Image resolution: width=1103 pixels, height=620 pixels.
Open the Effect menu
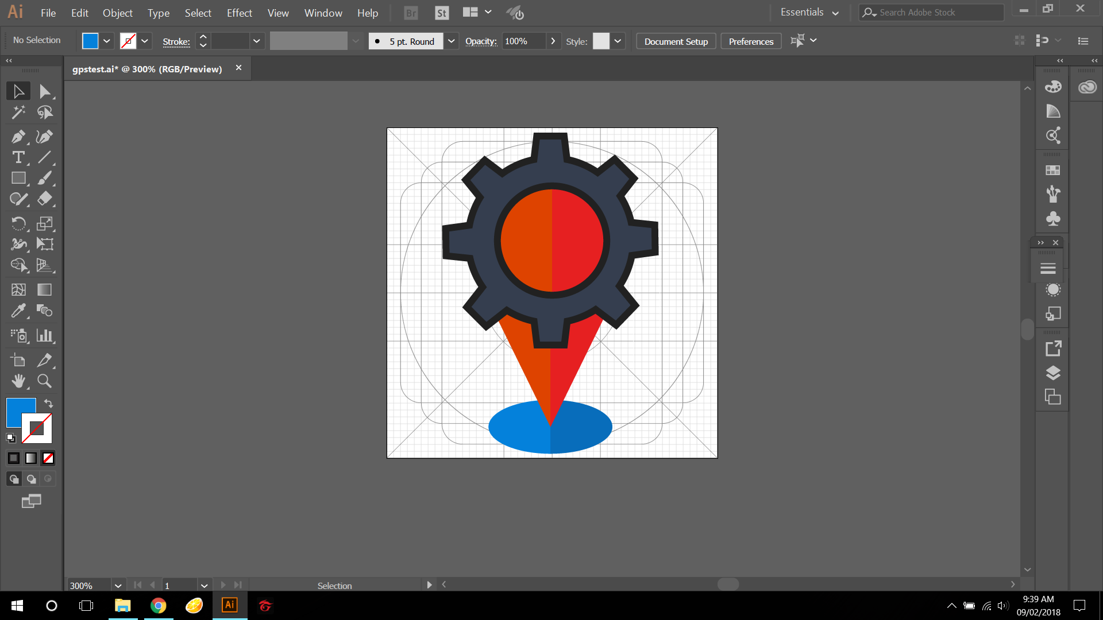coord(239,13)
